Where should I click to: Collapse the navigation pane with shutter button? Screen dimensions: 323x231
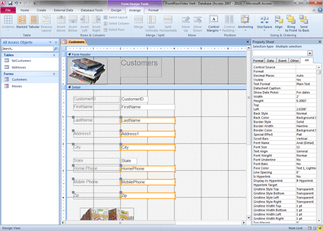(56, 42)
